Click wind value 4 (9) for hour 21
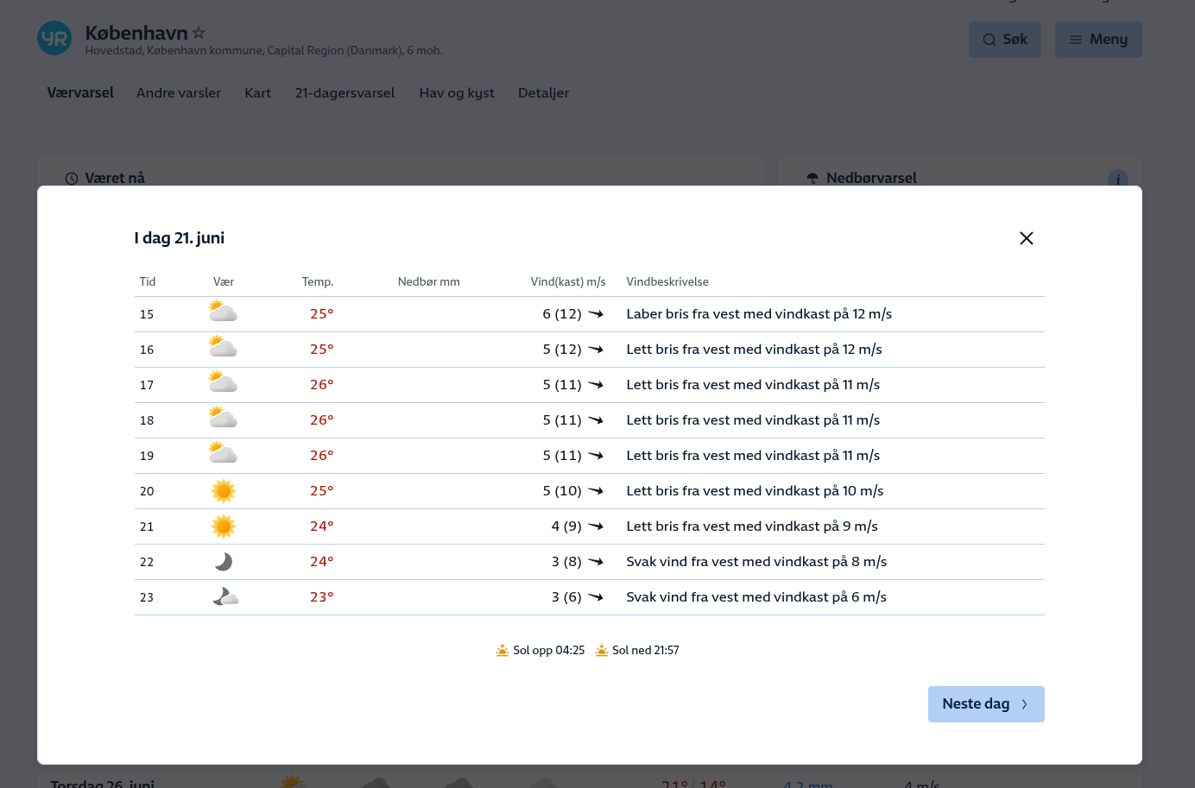Viewport: 1195px width, 788px height. [566, 526]
